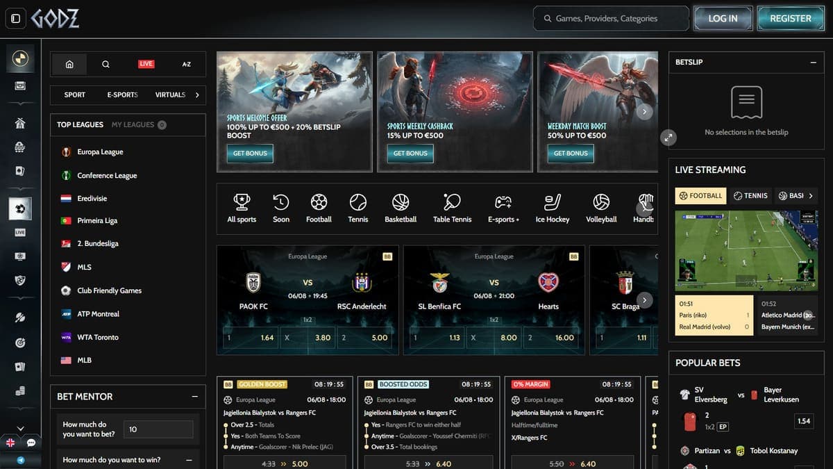Select the football icon in the left sidebar

20,208
